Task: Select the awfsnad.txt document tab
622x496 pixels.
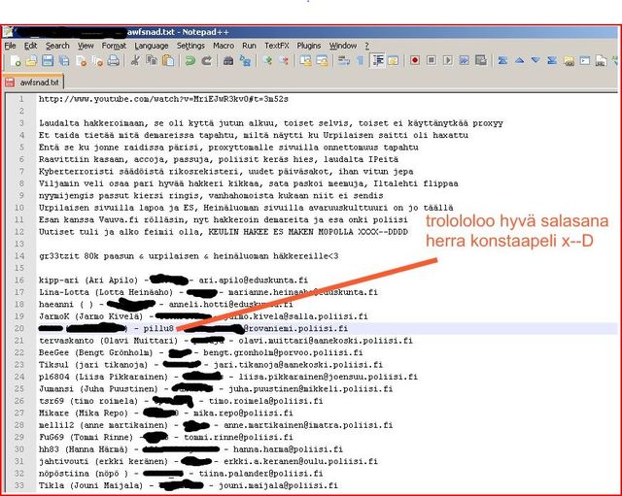Action: coord(35,83)
